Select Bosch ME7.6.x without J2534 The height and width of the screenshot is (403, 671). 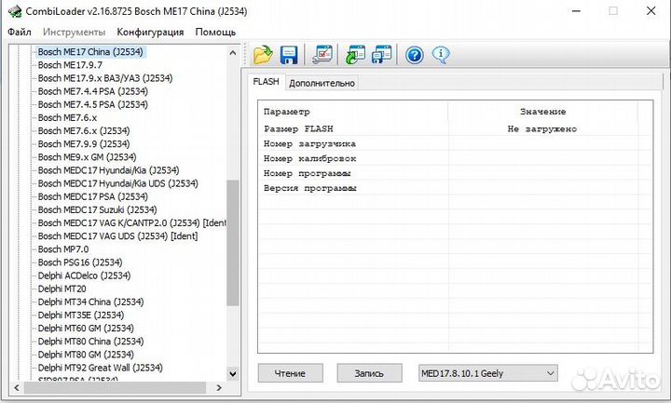coord(67,117)
